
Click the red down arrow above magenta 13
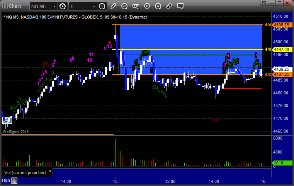click(110, 43)
